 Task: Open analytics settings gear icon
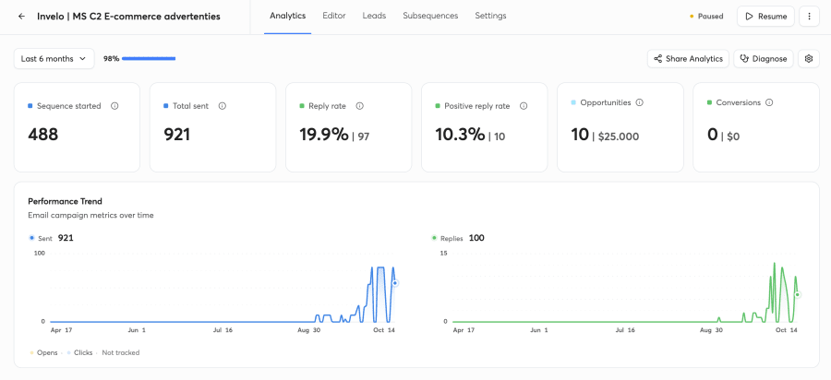click(808, 59)
